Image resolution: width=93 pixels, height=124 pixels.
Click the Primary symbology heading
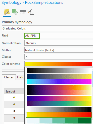coord(17,22)
